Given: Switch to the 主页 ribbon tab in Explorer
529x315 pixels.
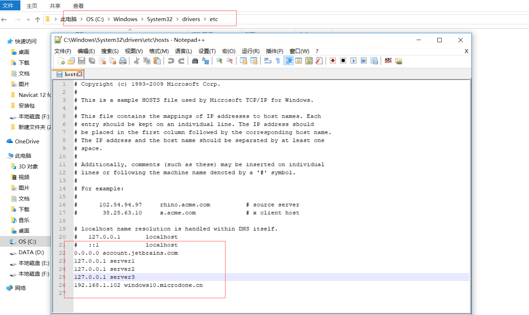Looking at the screenshot, I should pyautogui.click(x=32, y=6).
